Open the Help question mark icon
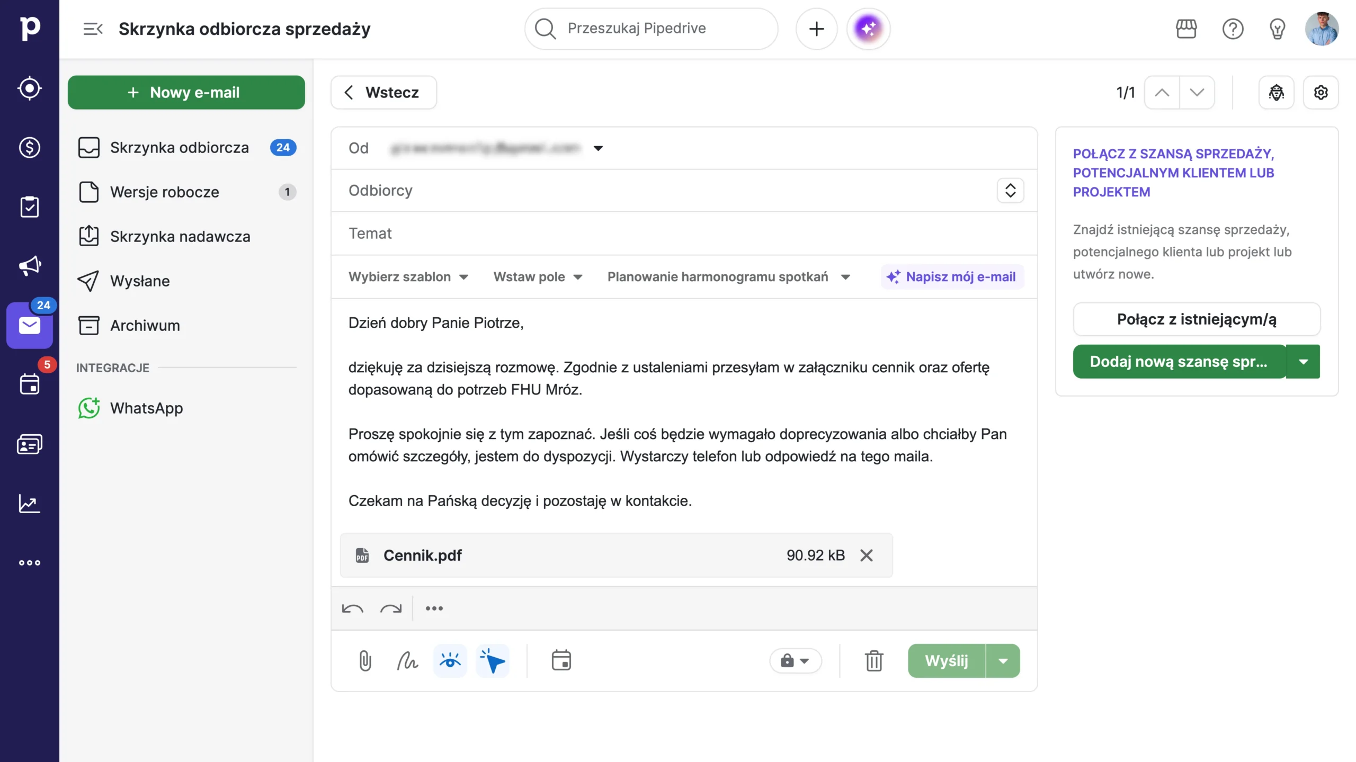 [1233, 29]
